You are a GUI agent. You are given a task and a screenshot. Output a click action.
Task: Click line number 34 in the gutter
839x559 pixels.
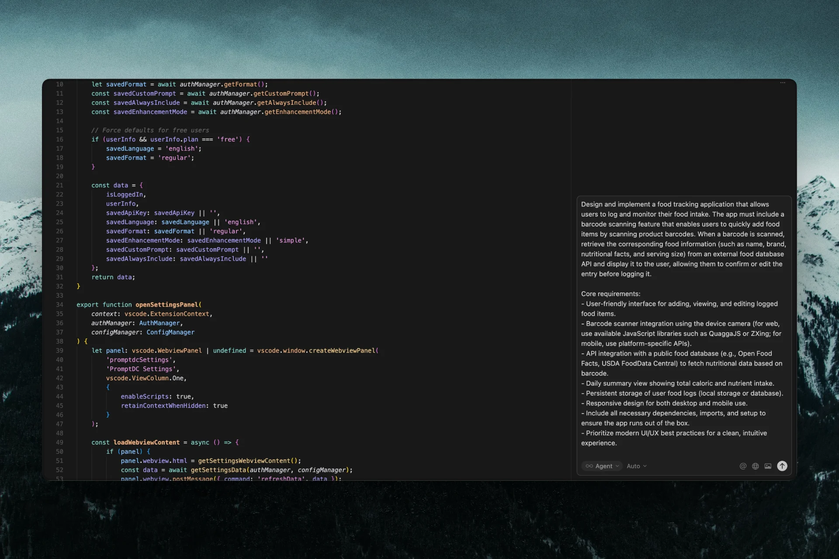tap(59, 304)
